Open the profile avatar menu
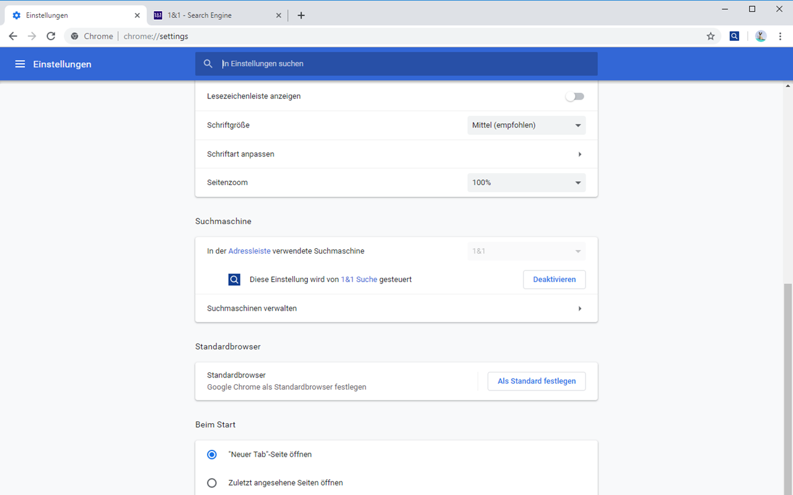 [x=761, y=37]
